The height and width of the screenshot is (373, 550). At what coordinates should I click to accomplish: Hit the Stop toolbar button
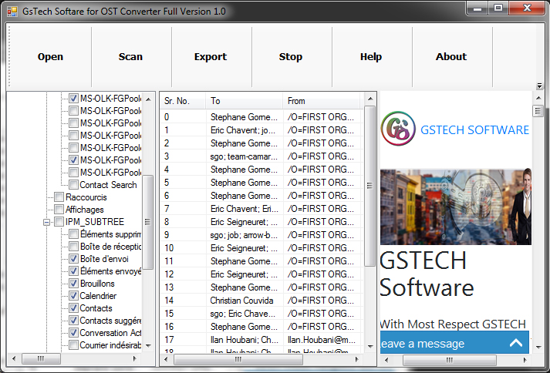pyautogui.click(x=291, y=57)
